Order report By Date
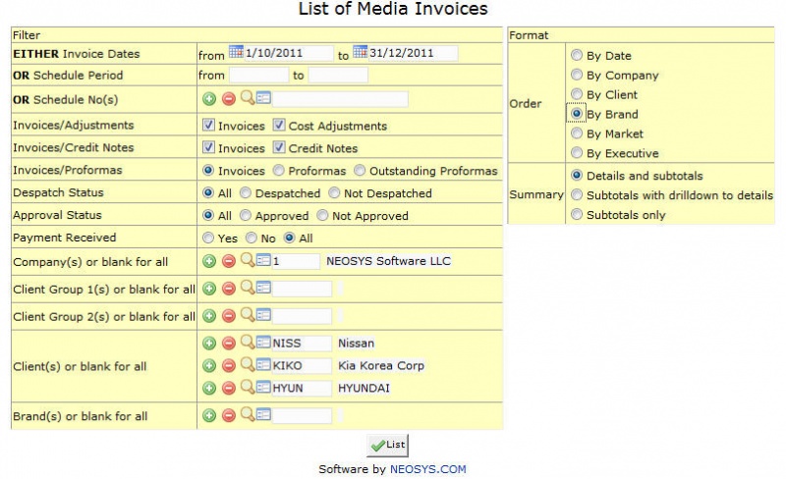786x479 pixels. pyautogui.click(x=577, y=55)
